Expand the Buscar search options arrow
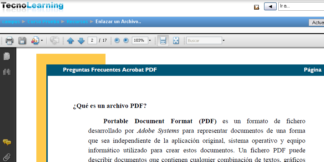324x162 pixels. tap(223, 41)
